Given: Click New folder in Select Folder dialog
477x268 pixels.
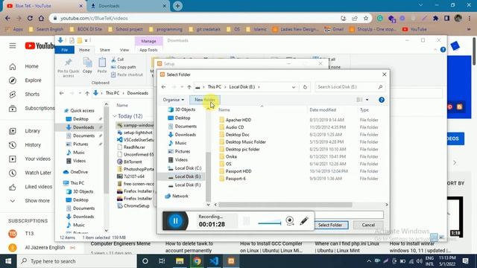Looking at the screenshot, I should 205,100.
